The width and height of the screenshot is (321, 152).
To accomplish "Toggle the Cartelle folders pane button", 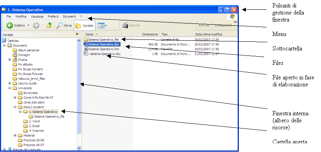I will pos(84,25).
